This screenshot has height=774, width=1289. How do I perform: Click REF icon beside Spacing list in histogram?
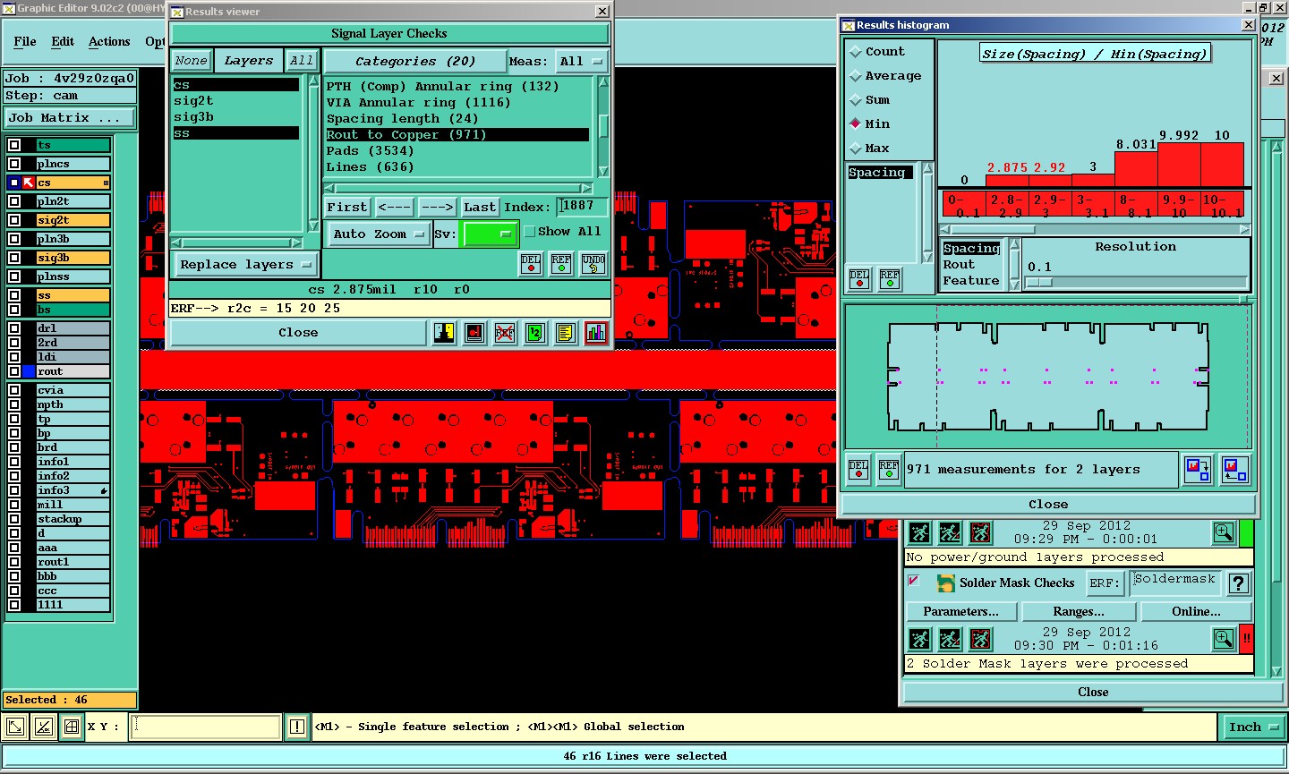coord(890,279)
